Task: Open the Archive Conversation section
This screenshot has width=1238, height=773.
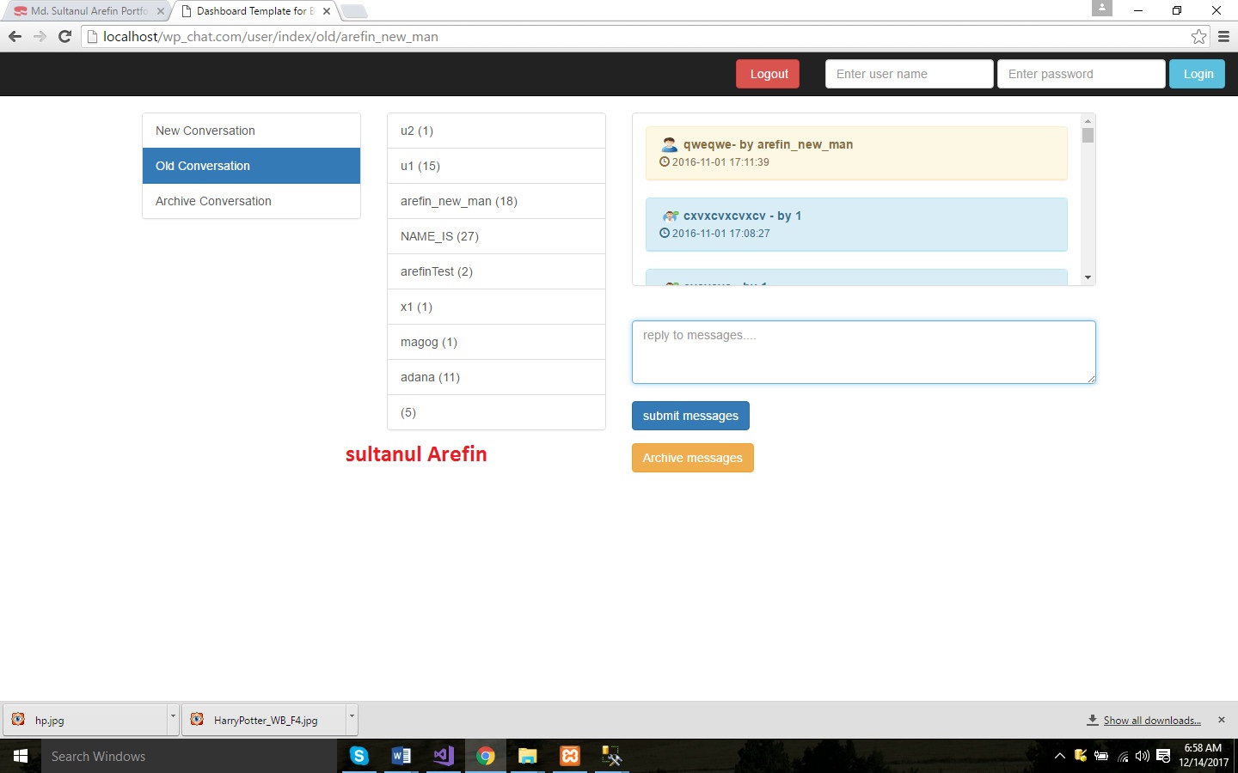Action: (251, 201)
